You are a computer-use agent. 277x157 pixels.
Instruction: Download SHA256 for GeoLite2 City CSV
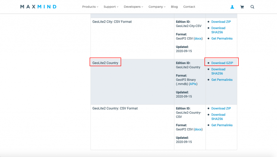[x=218, y=30]
